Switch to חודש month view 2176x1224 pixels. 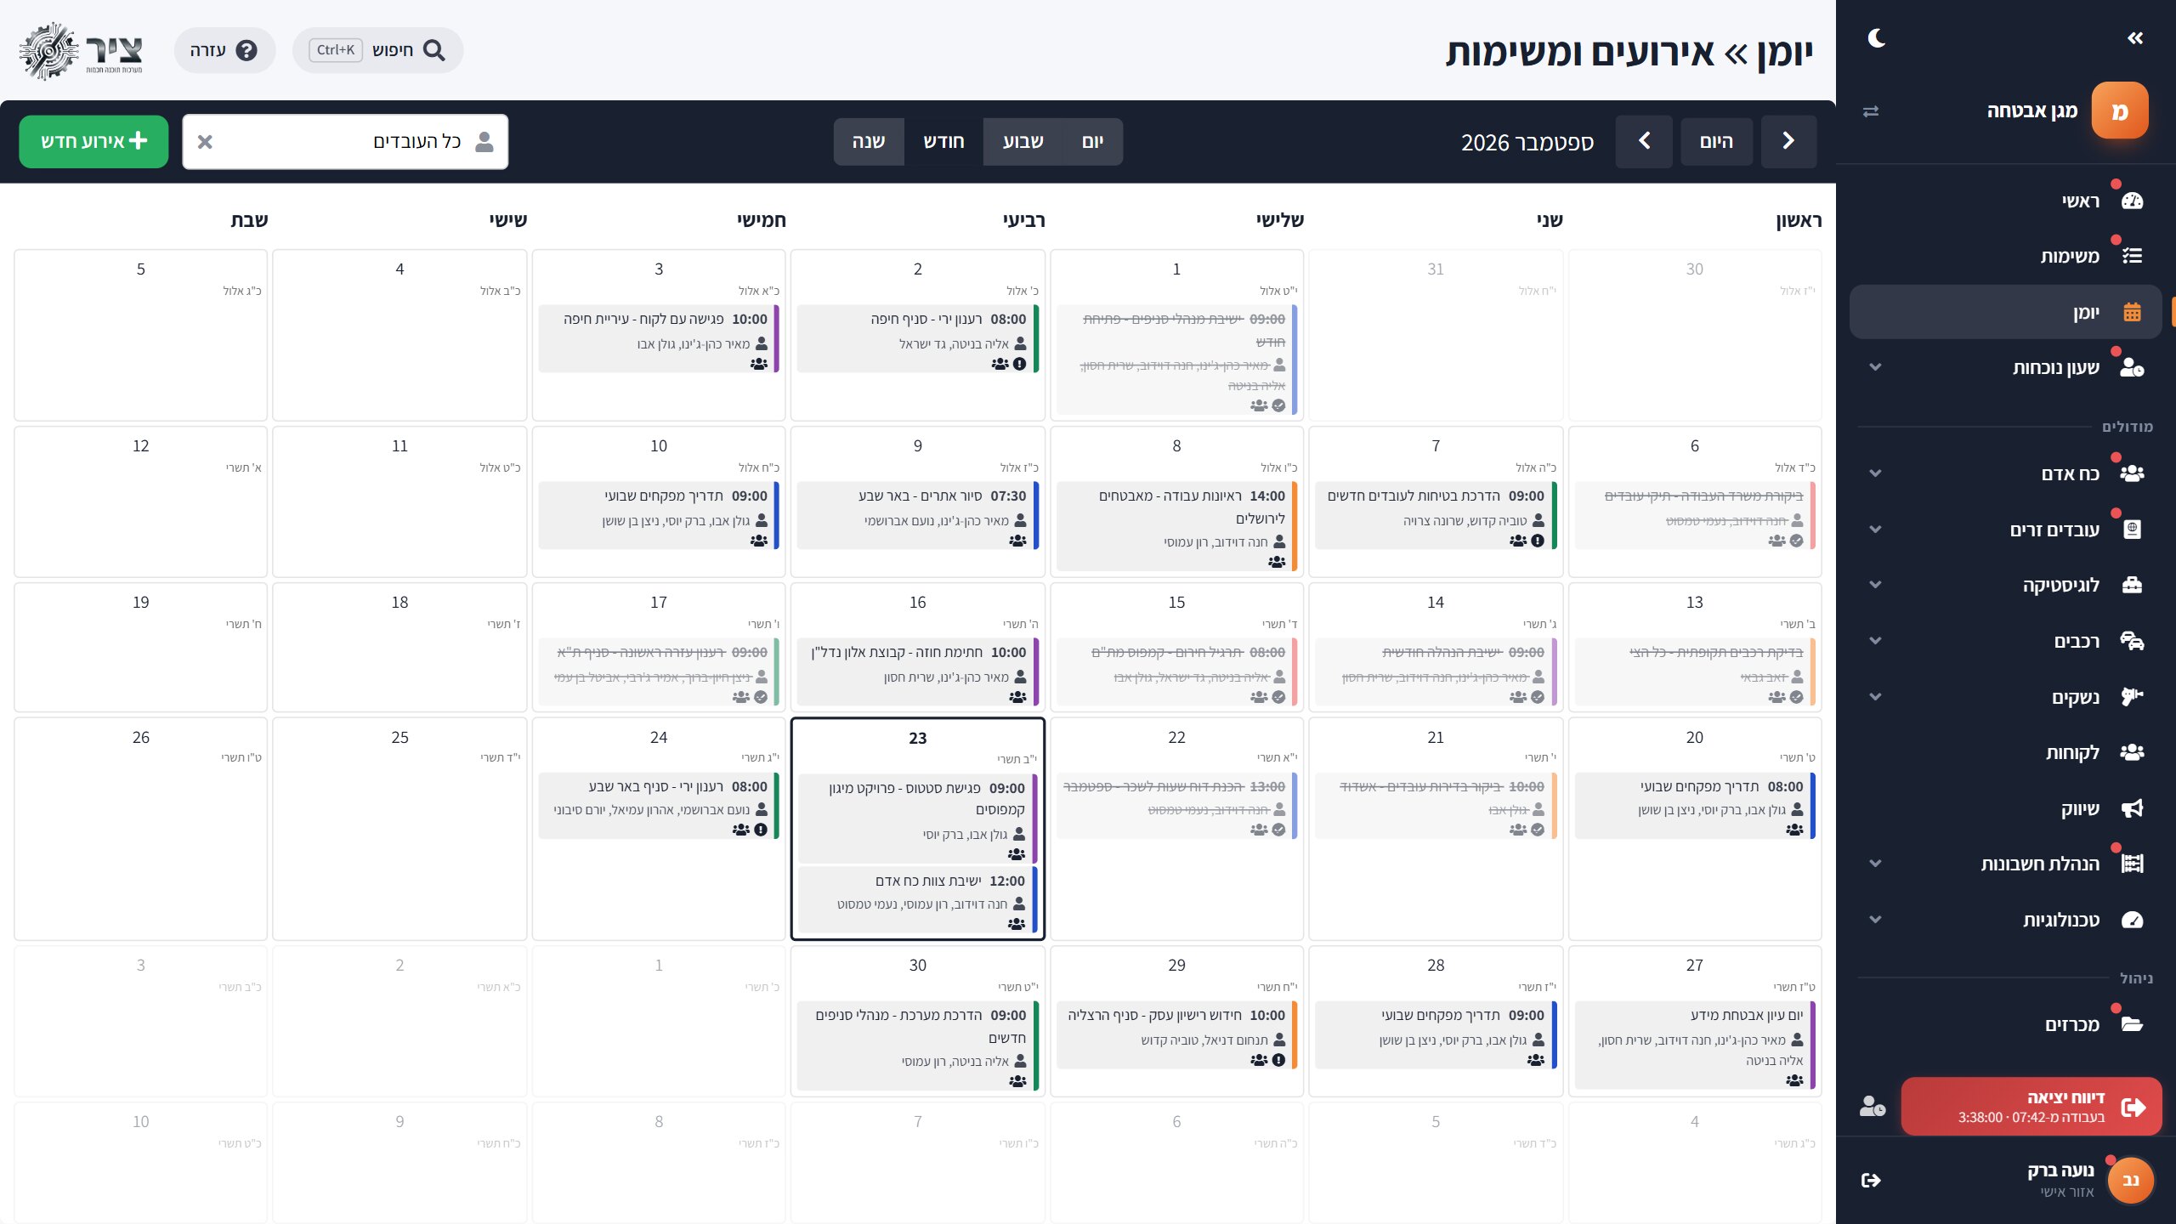point(943,141)
